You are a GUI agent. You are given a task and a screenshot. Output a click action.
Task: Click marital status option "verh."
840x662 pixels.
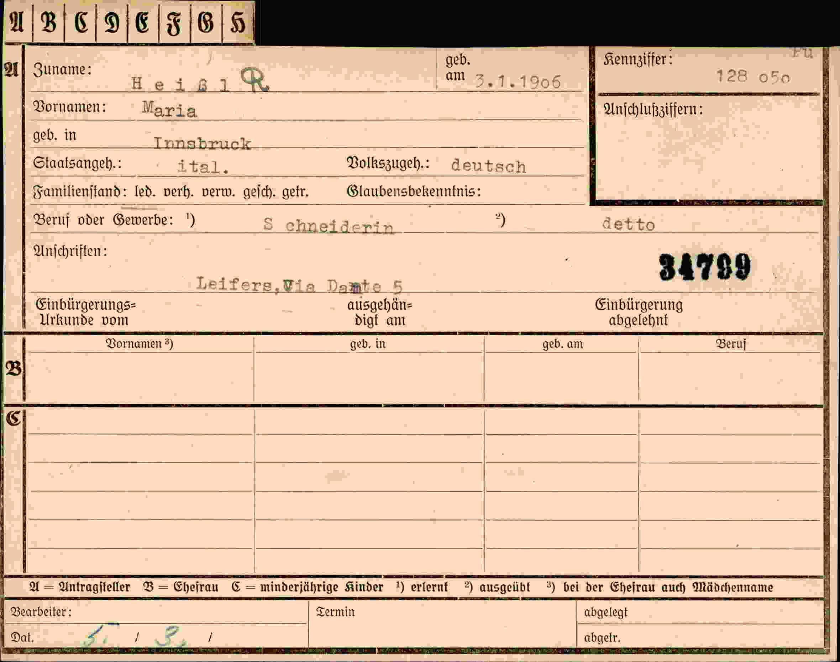178,192
